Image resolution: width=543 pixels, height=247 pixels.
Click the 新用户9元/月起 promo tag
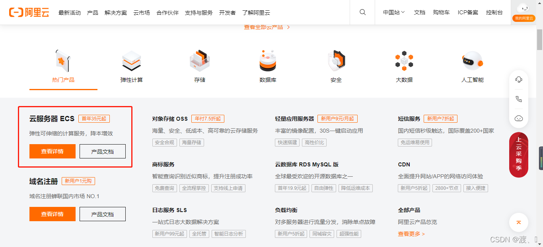click(337, 119)
